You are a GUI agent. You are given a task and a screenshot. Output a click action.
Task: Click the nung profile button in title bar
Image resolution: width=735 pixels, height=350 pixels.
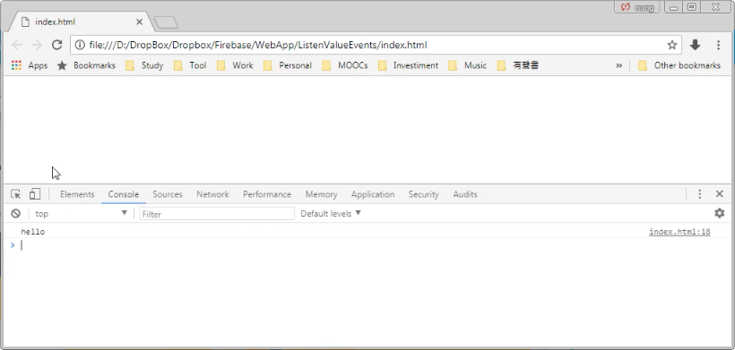click(x=637, y=7)
